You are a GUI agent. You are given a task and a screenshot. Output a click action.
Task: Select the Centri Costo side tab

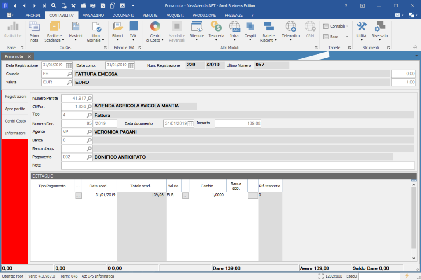click(x=15, y=121)
